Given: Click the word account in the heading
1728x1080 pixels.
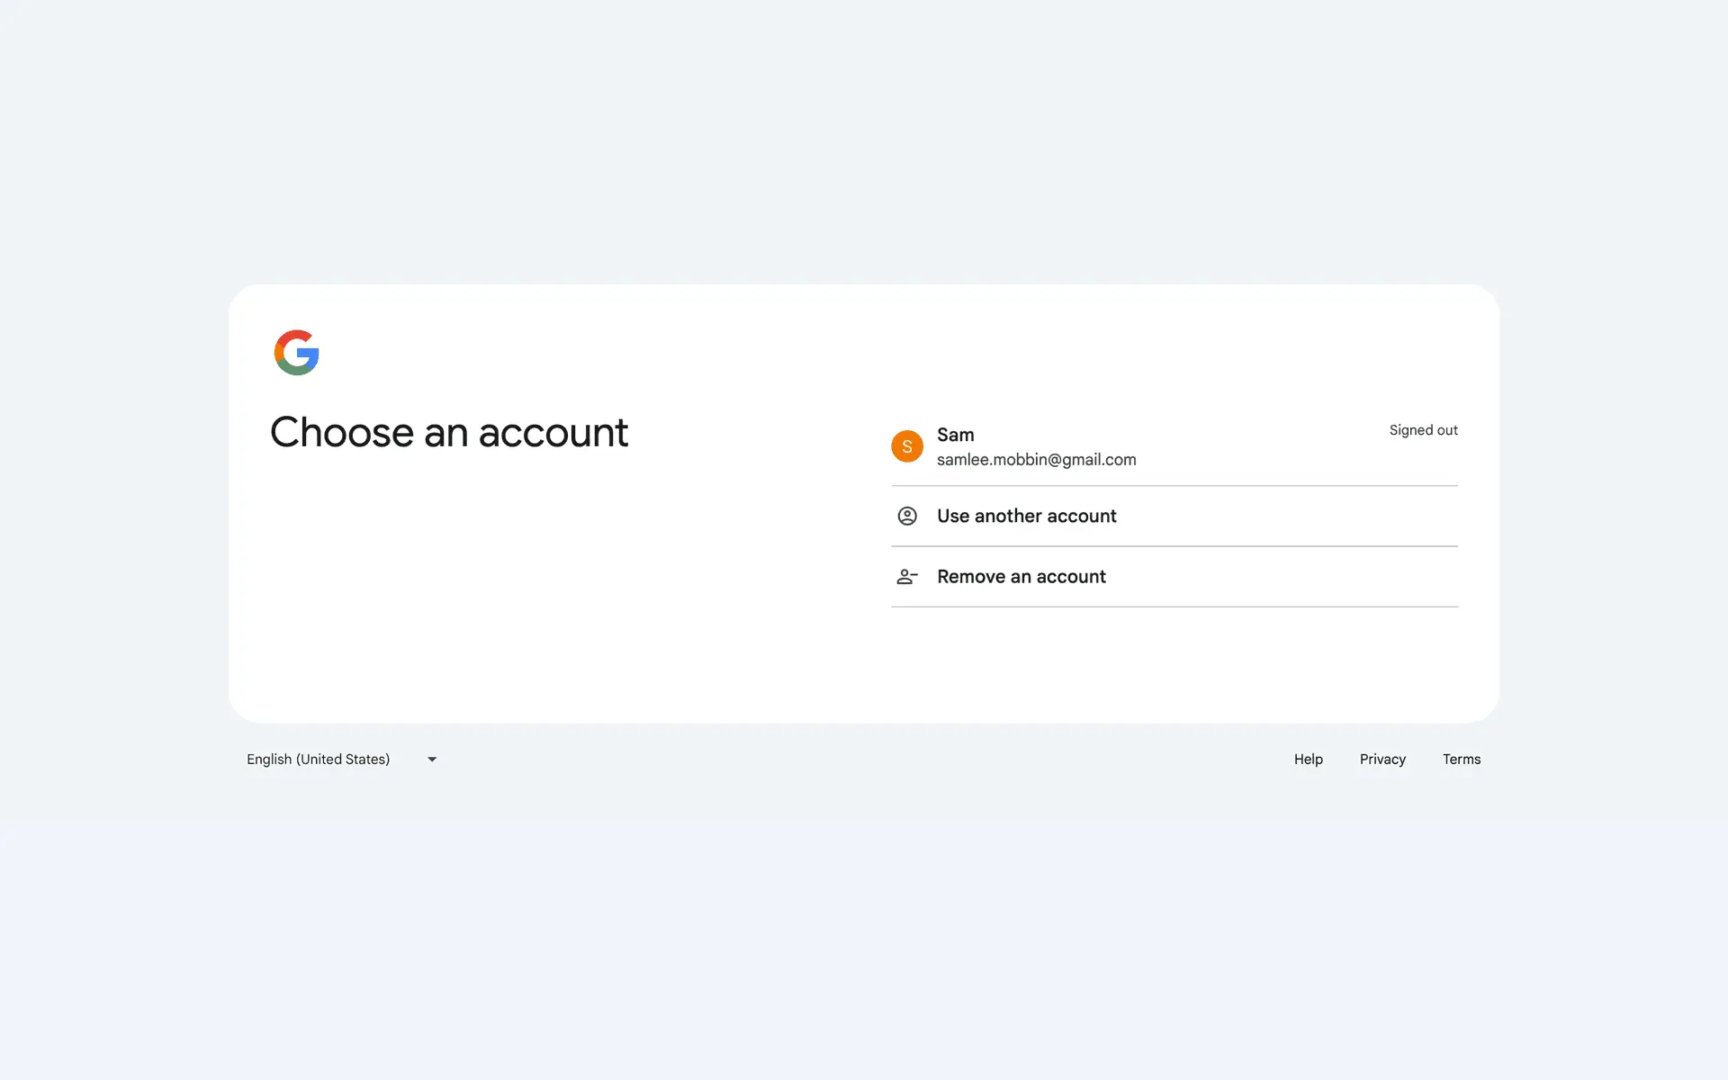Looking at the screenshot, I should (553, 435).
